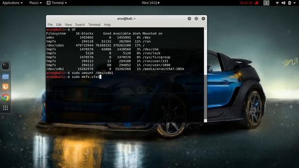This screenshot has height=168, width=299.
Task: Minimize the terminal window
Action: tap(189, 19)
